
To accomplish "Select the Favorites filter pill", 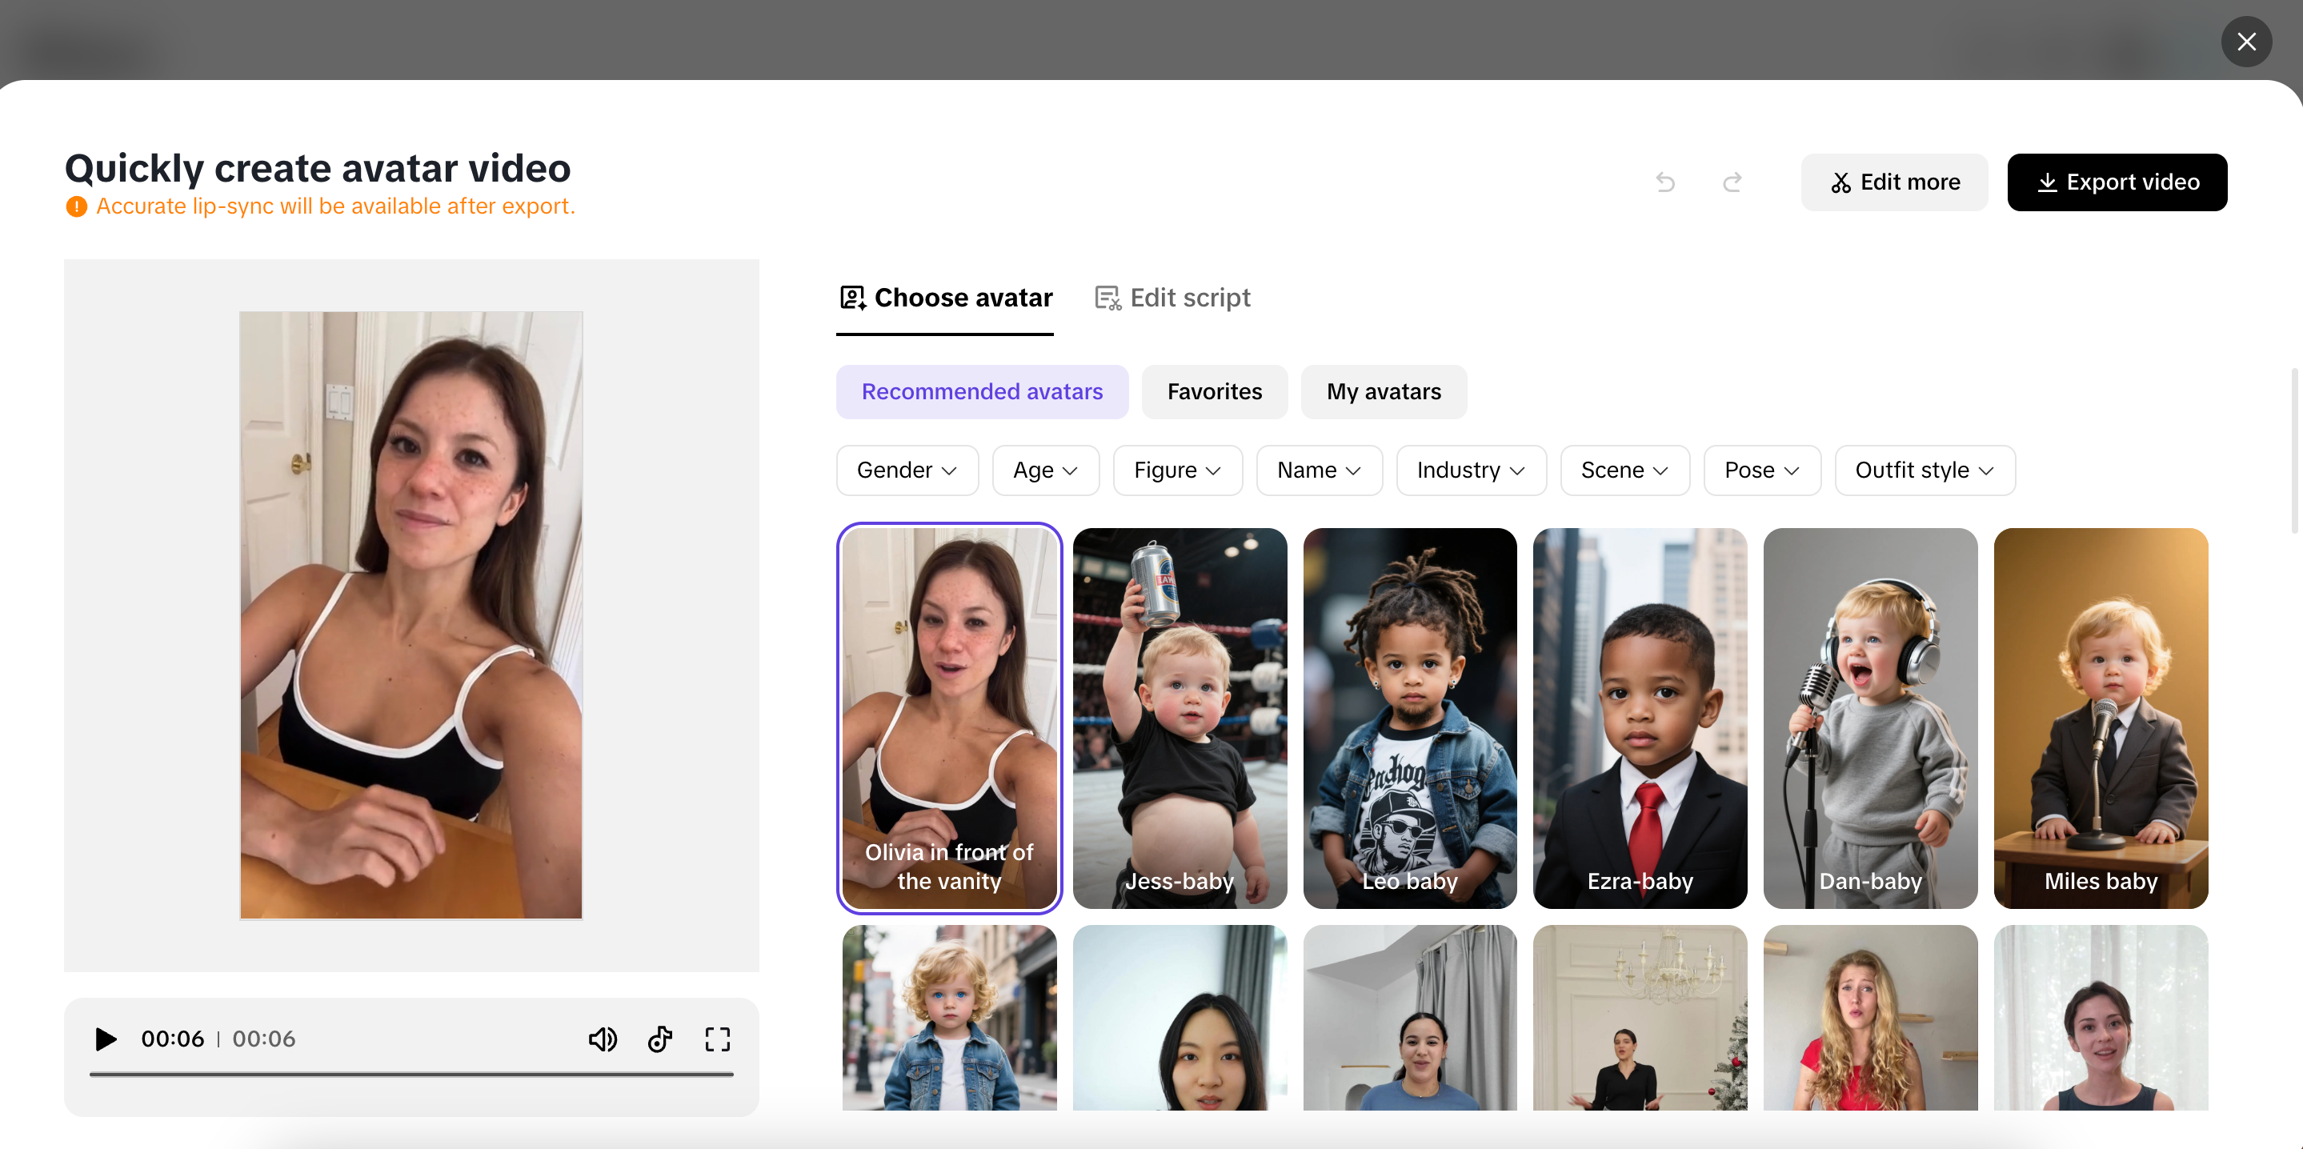I will [x=1214, y=391].
